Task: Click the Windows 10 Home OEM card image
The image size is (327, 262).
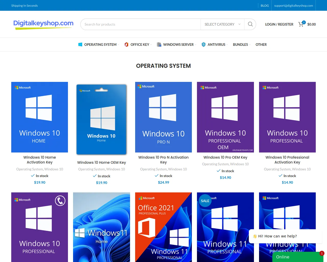Action: point(101,120)
